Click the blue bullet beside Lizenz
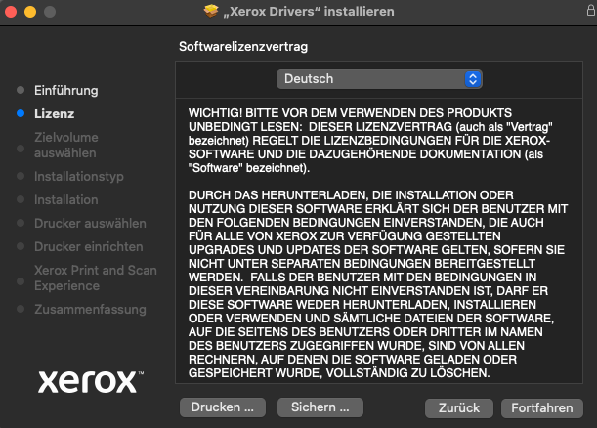Screen dimensions: 597x428 [21, 114]
